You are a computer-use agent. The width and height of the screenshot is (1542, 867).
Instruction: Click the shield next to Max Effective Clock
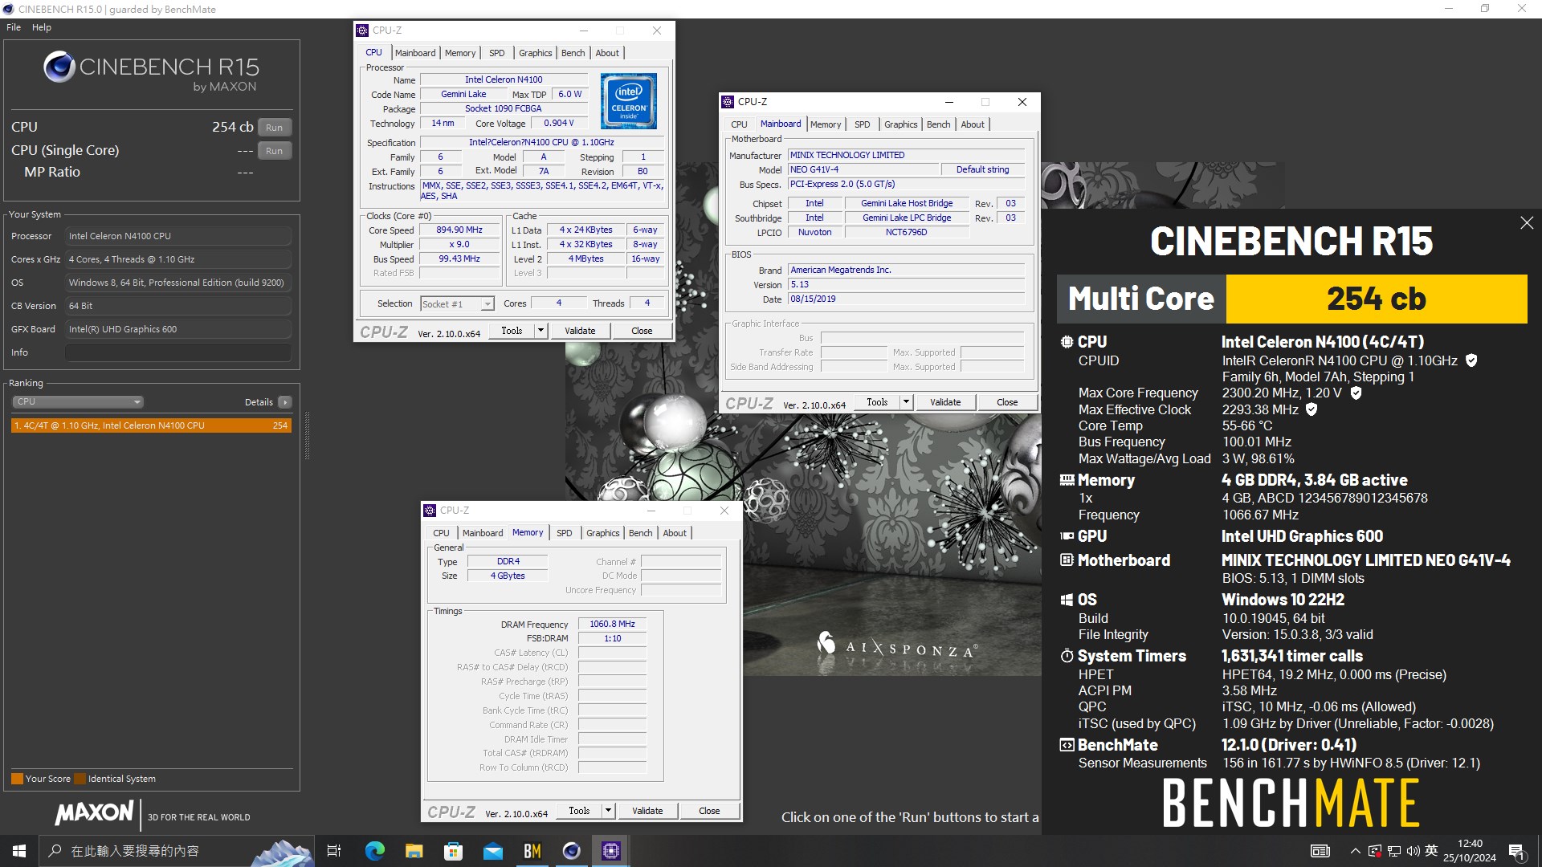point(1312,409)
